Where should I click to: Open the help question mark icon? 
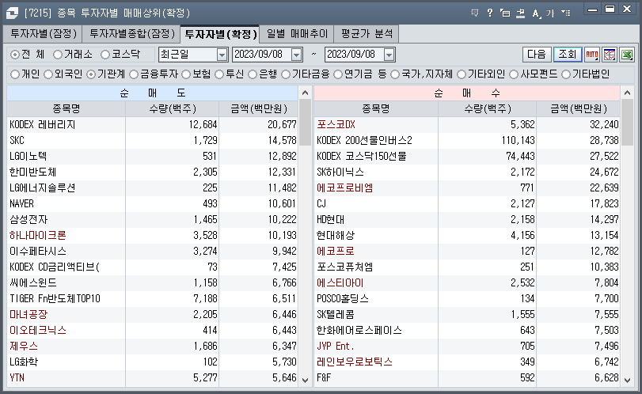coord(490,13)
